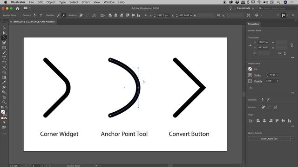Show more Transform options three dots

click(292, 58)
